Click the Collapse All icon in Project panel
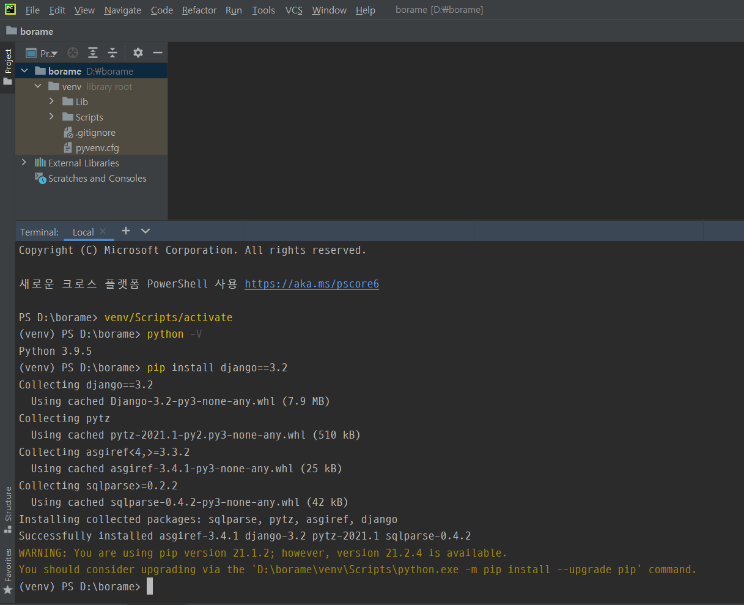Screen dimensions: 744x605 point(112,53)
